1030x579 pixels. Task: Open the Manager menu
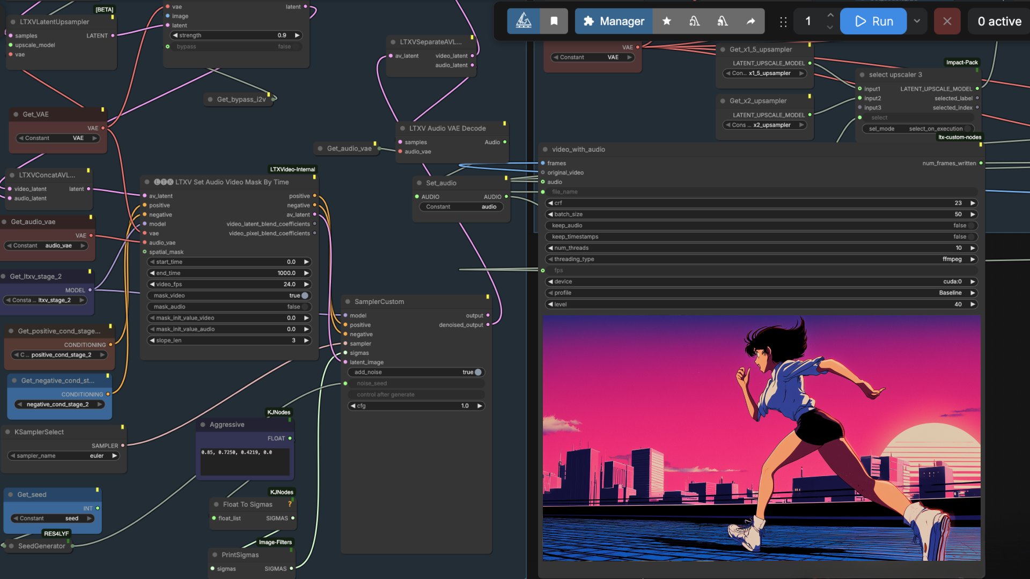click(x=614, y=21)
